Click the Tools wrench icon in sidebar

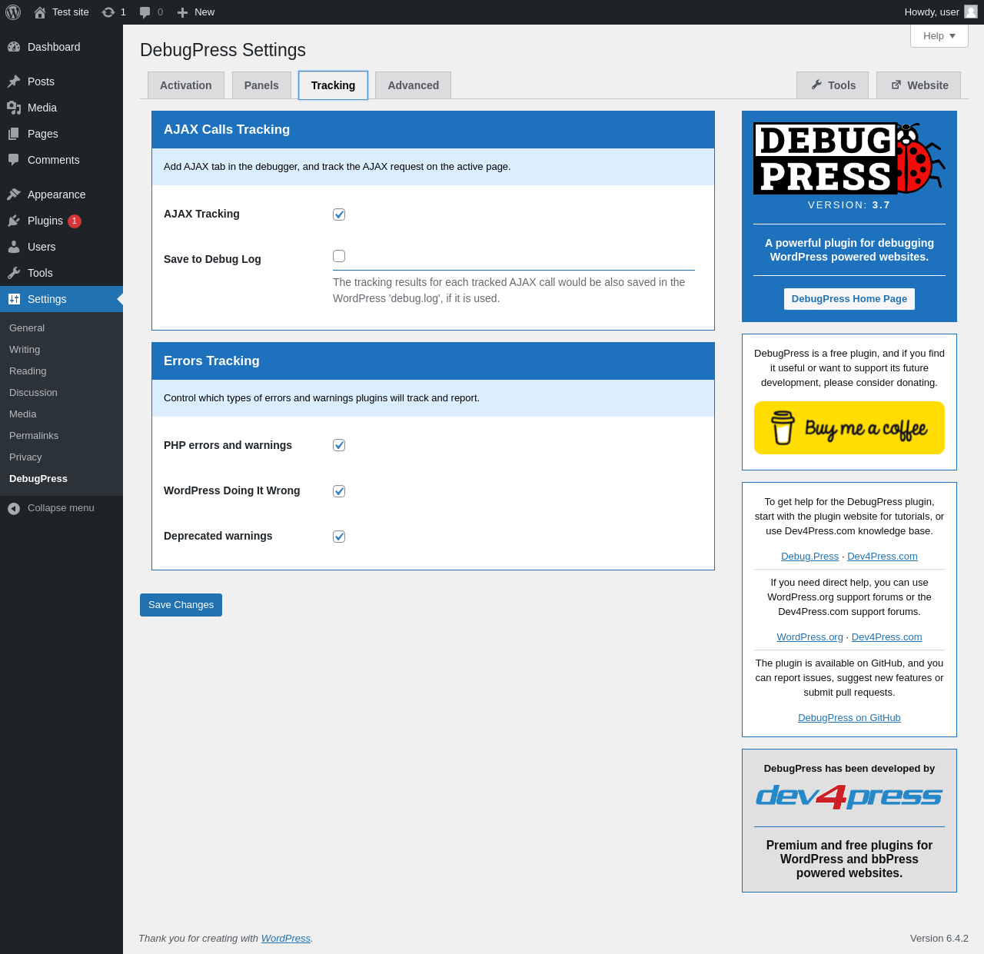[14, 273]
